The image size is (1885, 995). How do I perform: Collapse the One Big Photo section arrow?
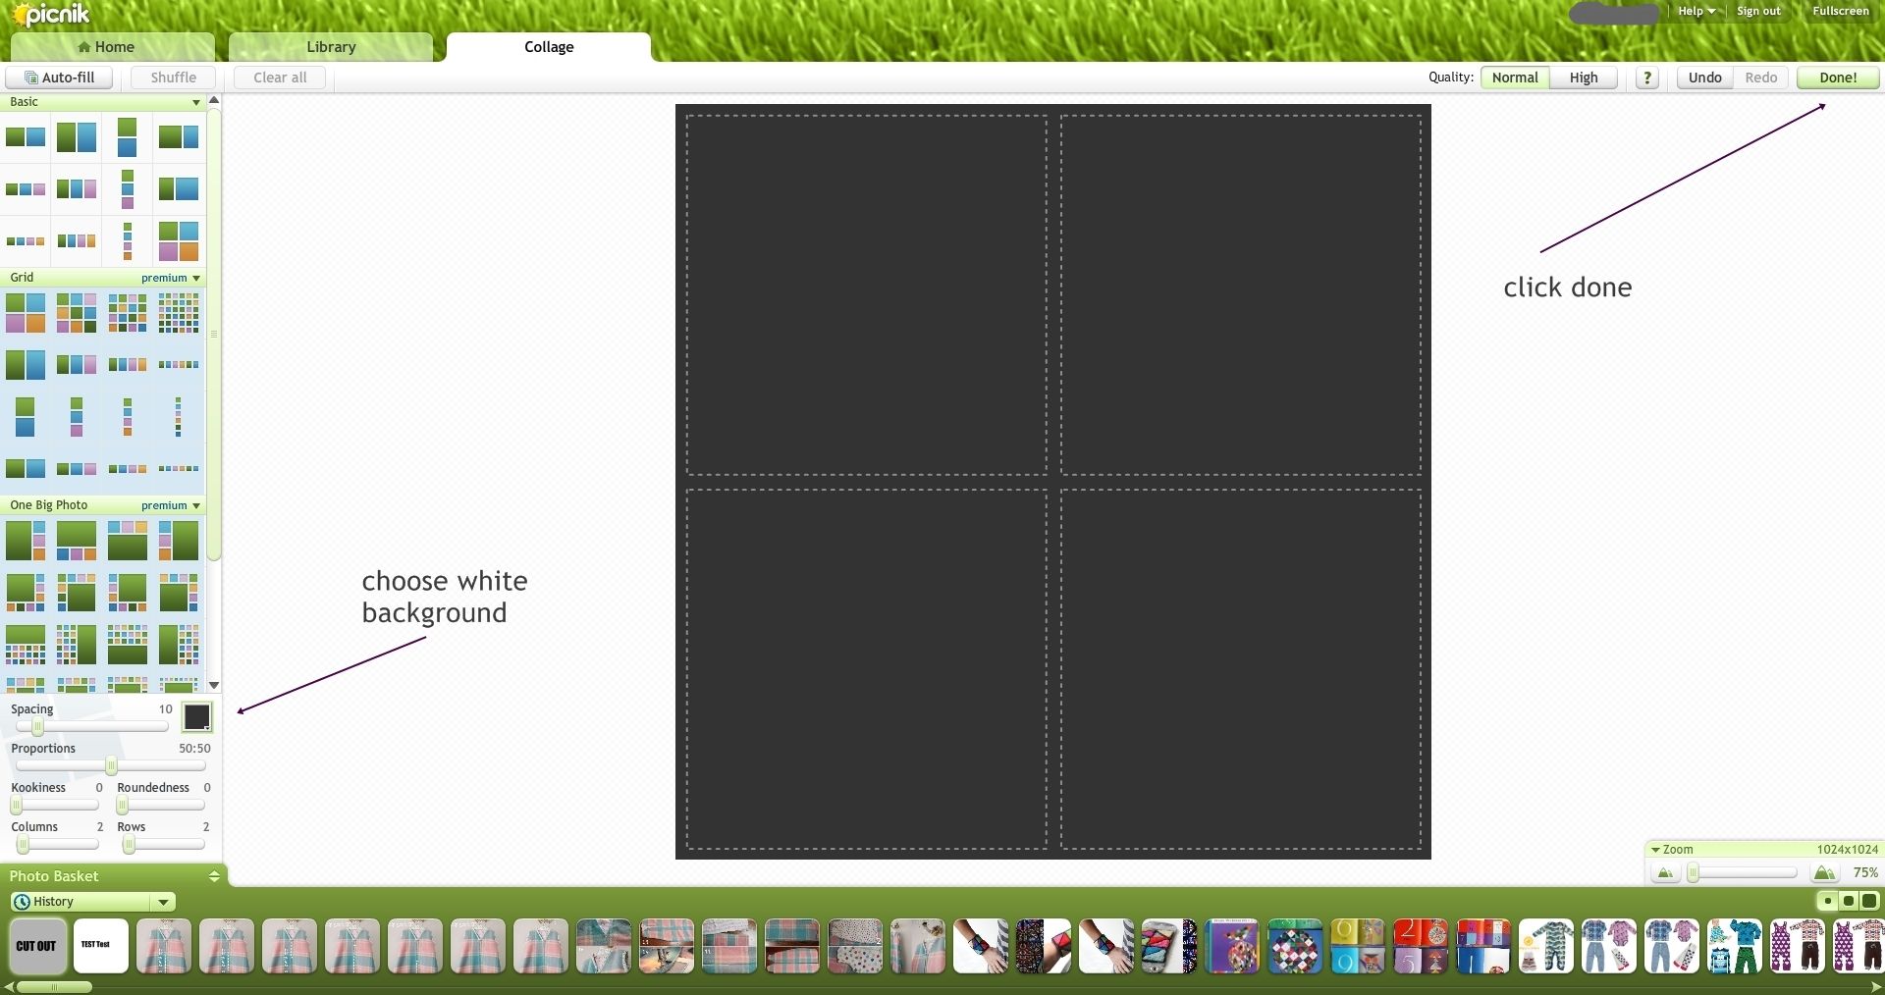196,505
